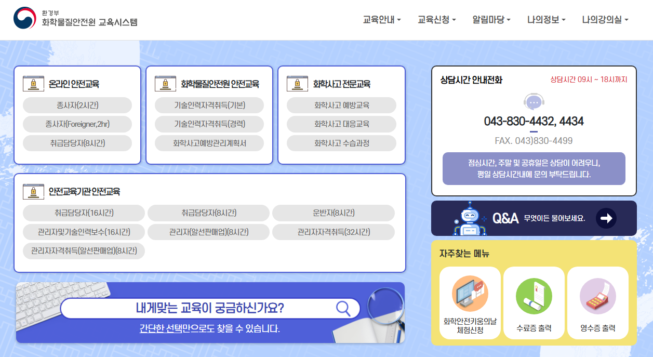Select 관리자(알선판매업)(8시간)
The width and height of the screenshot is (653, 357).
coord(208,232)
